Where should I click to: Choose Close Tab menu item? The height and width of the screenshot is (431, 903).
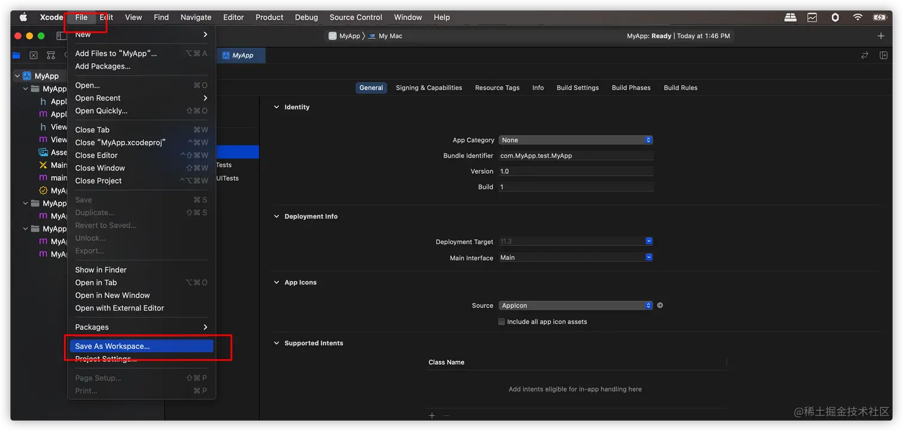[142, 130]
